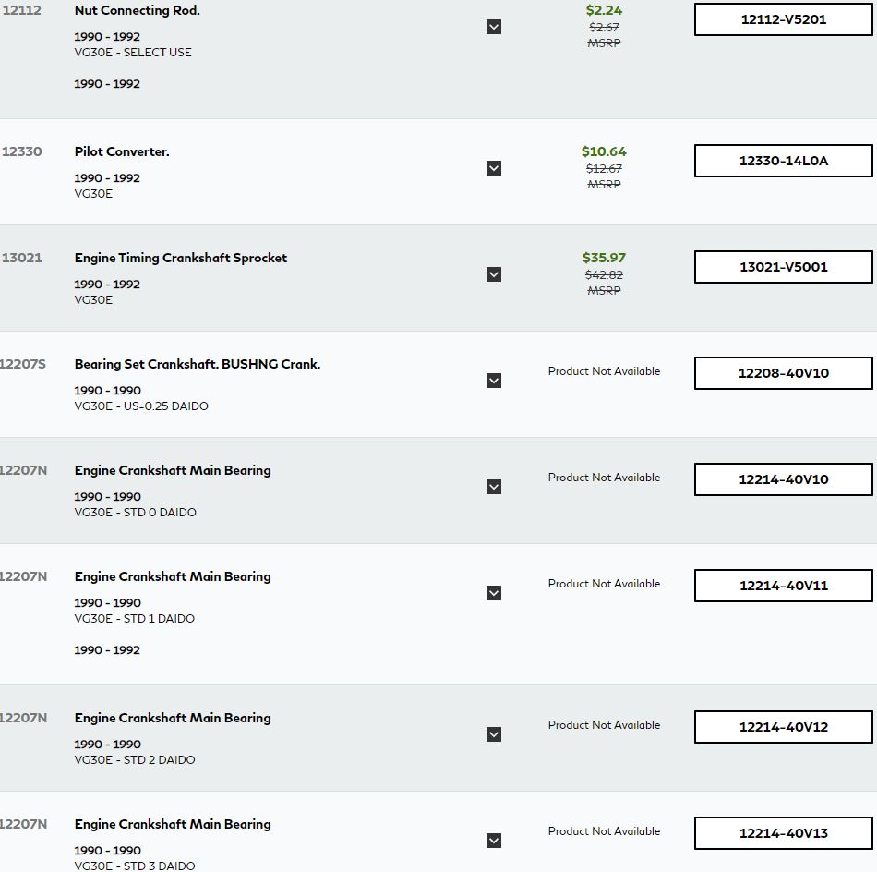Viewport: 877px width, 872px height.
Task: Open part number 12208-40V10
Action: (783, 373)
